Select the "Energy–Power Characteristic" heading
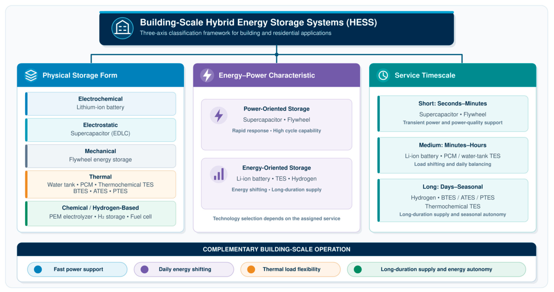The image size is (554, 292). click(267, 75)
